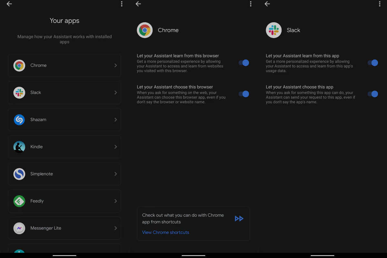This screenshot has height=258, width=387.
Task: Go back from the Your apps screen
Action: [9, 4]
